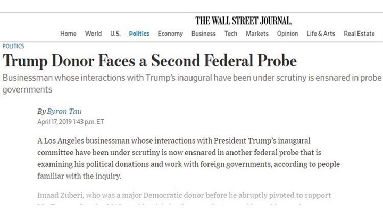Click the first paragraph about Los Angeles businessman
The width and height of the screenshot is (383, 217).
tap(188, 158)
